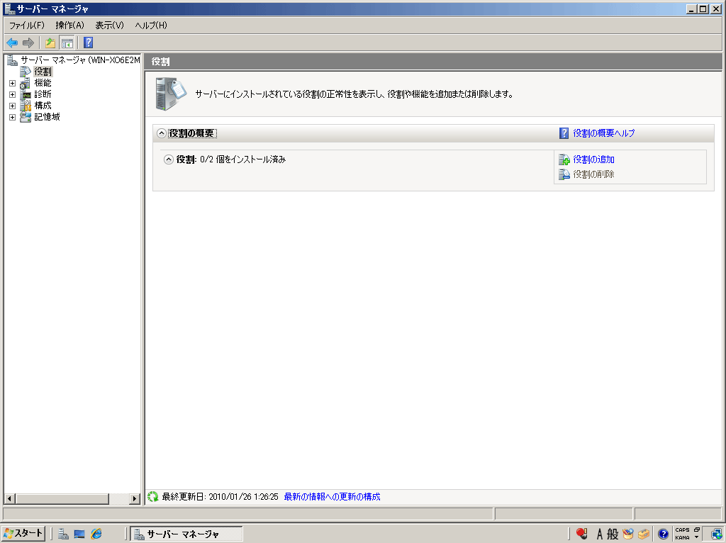Toggle the show/hide console tree toolbar icon

click(x=67, y=43)
